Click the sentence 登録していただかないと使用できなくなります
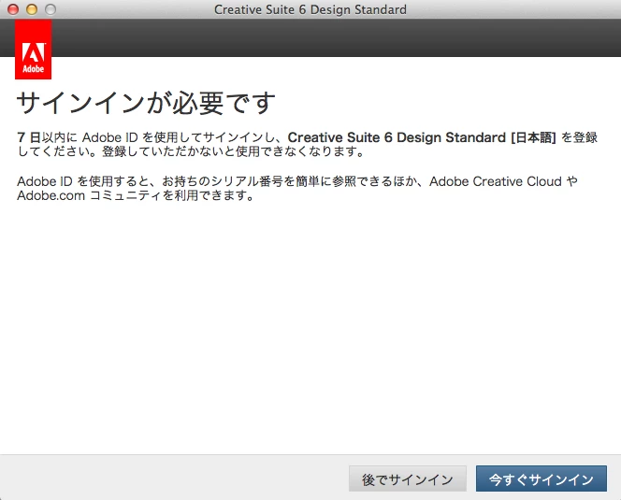 point(233,151)
